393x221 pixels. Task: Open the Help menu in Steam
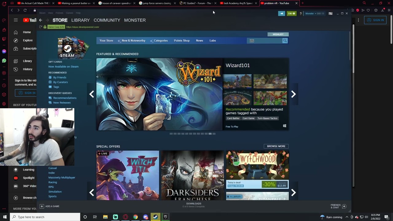coord(78,13)
